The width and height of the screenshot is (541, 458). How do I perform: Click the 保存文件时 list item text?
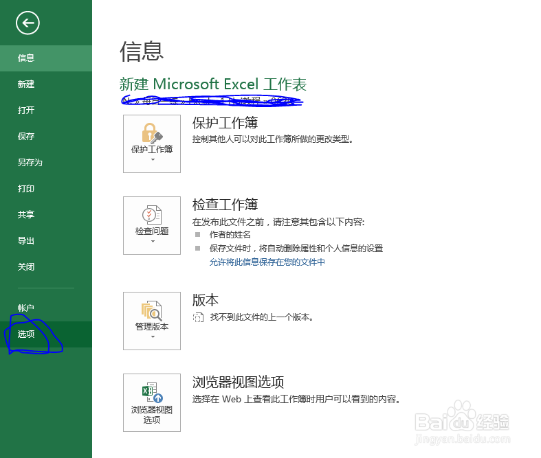(296, 249)
